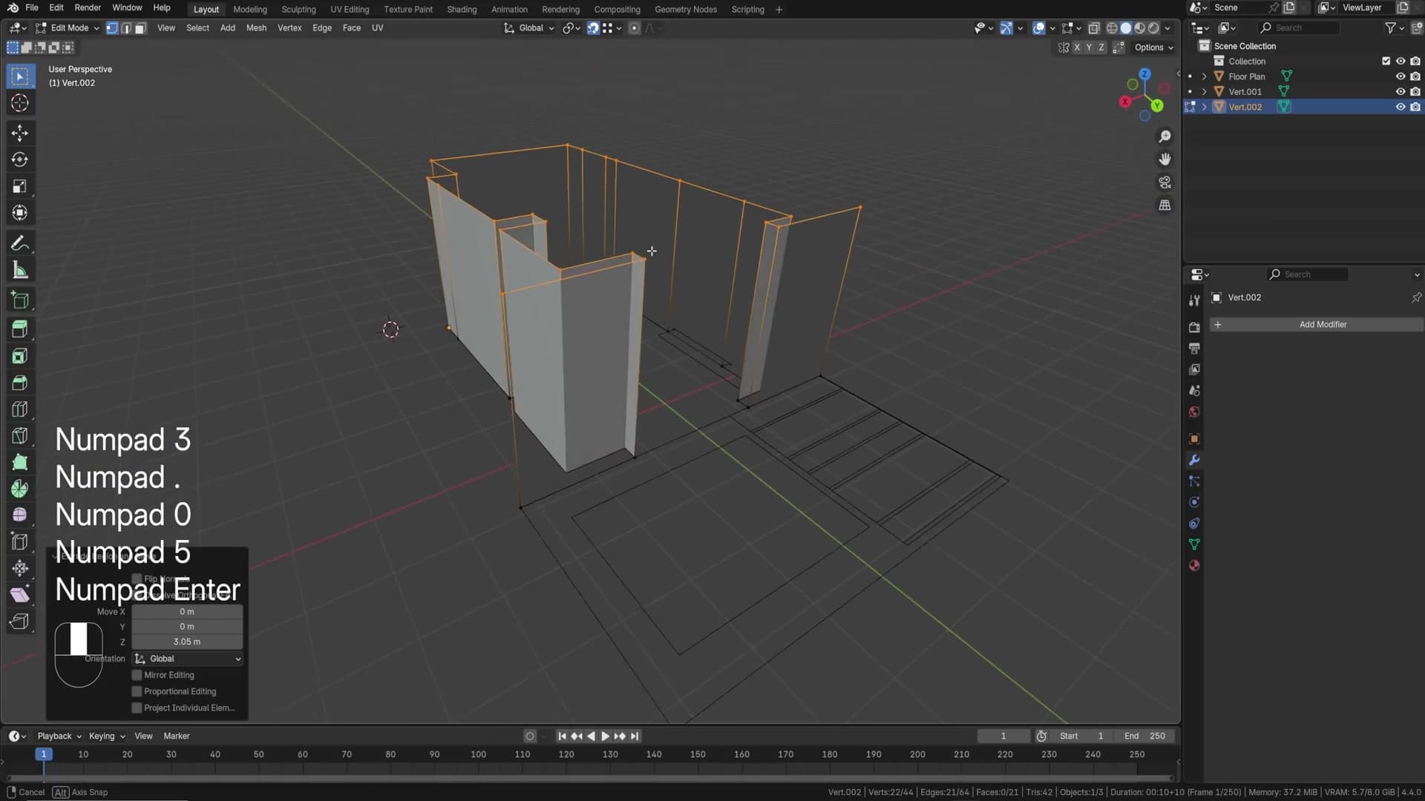Enable Proportional Editing checkbox
The height and width of the screenshot is (801, 1425).
(137, 692)
